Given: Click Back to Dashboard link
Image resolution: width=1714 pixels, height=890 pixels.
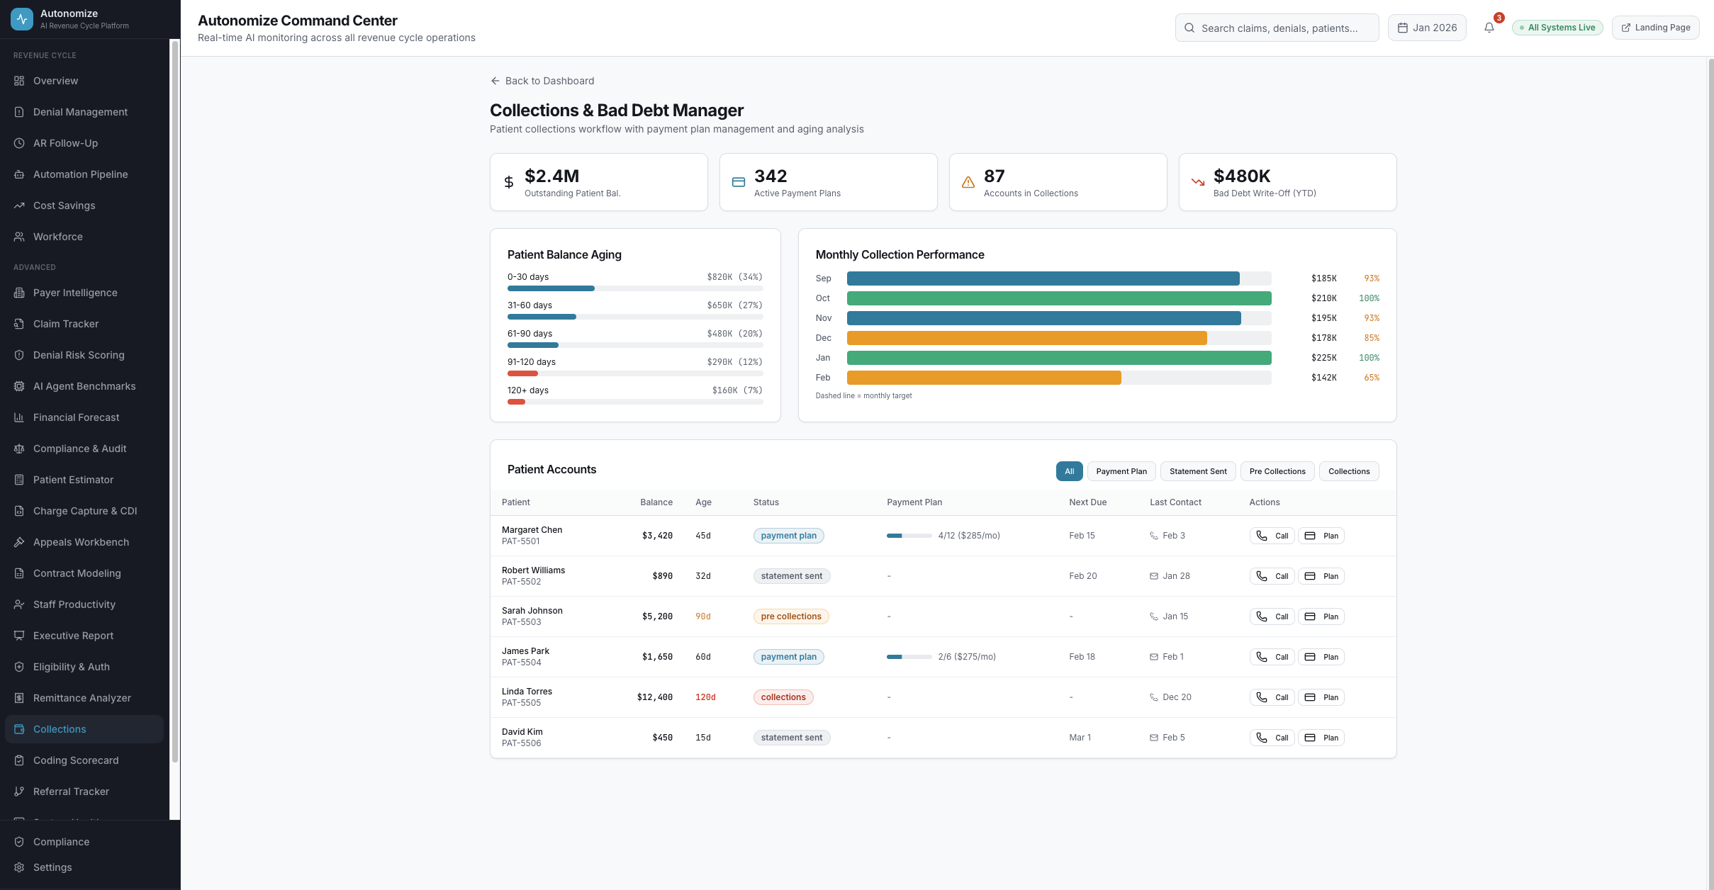Looking at the screenshot, I should (x=542, y=81).
